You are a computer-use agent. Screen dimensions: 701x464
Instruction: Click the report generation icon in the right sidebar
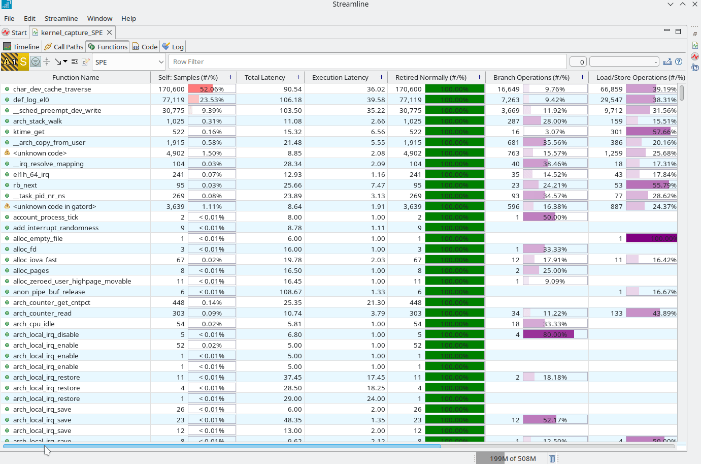[695, 45]
